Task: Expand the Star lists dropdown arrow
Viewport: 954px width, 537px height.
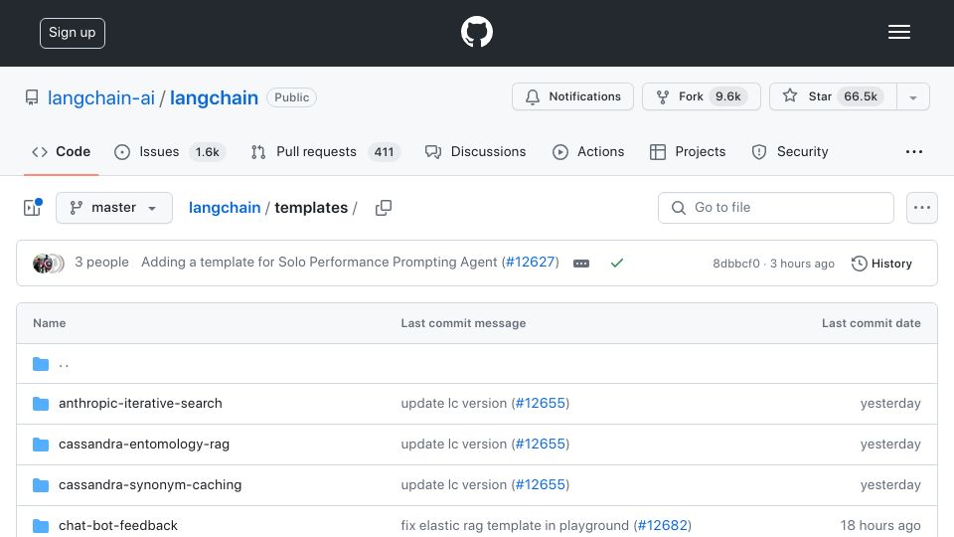Action: click(912, 97)
